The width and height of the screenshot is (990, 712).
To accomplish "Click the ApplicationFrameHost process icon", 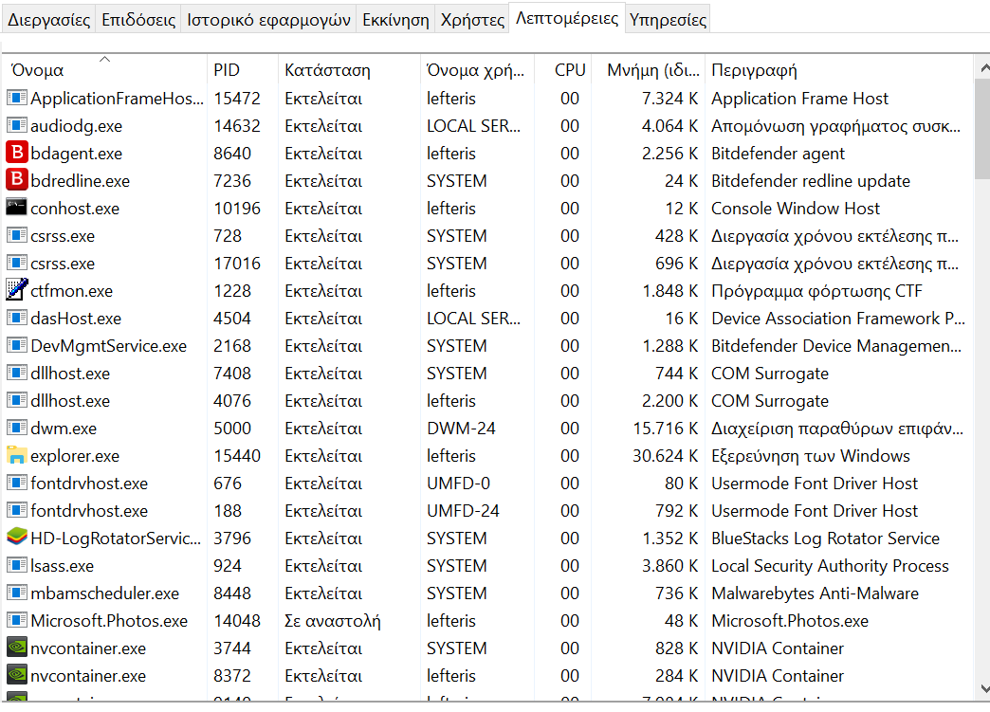I will point(16,98).
